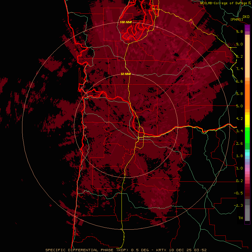The image size is (252, 252).
Task: Pick the peach segment of the color scale
Action: tap(247, 58)
